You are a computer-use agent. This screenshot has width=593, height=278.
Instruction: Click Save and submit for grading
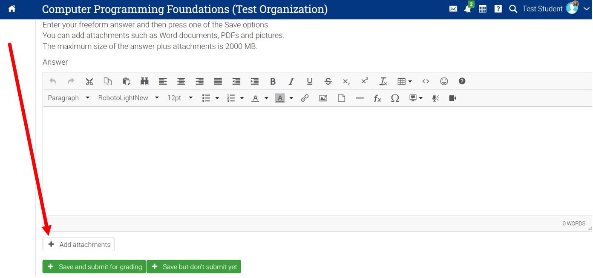point(94,267)
